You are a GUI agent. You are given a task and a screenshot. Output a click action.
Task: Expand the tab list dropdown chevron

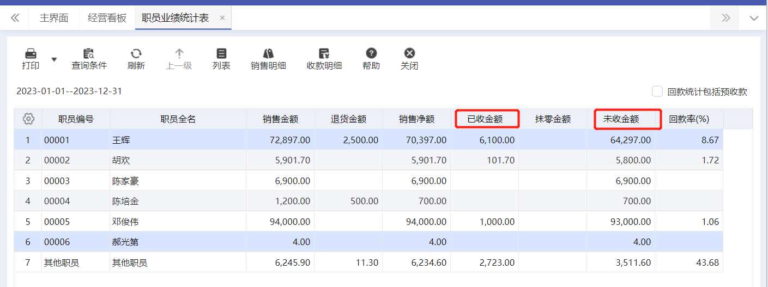[x=754, y=19]
